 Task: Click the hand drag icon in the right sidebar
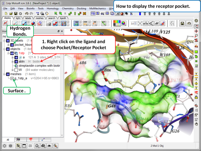(x=196, y=124)
